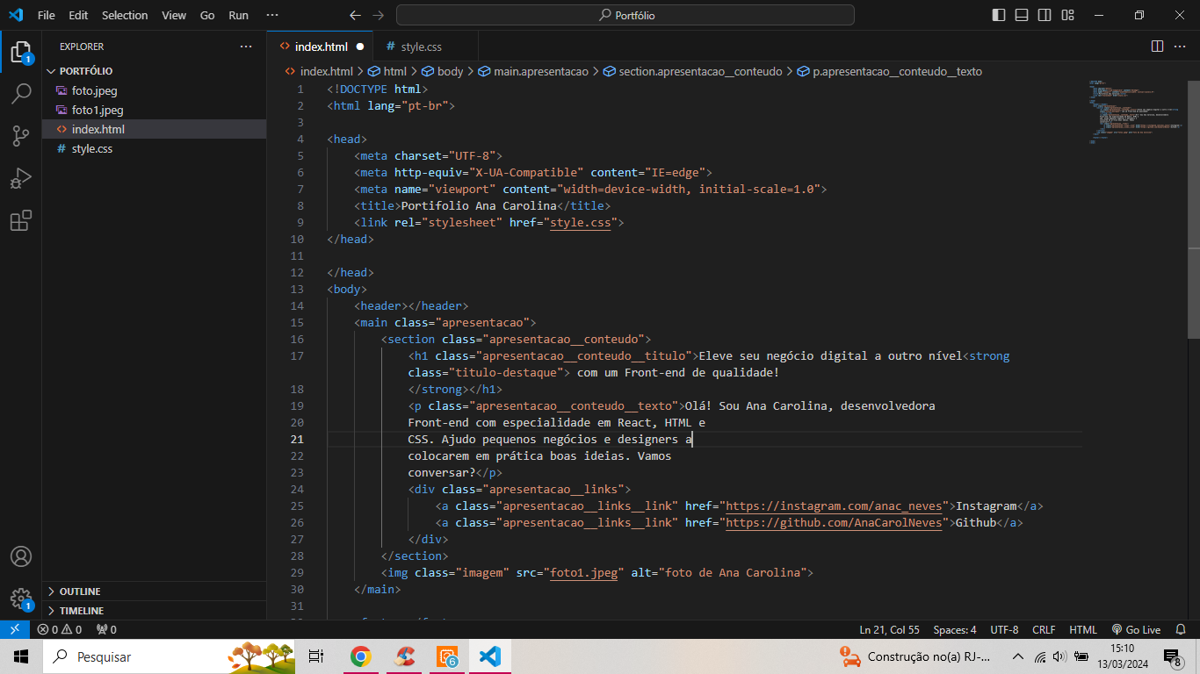Screen dimensions: 1200x674
Task: Click the Ln 21, Col 55 status item
Action: point(889,629)
